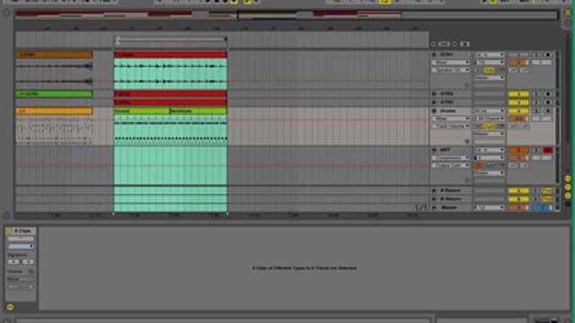Toggle the clip activator in Clip View title
The image size is (575, 323).
coord(10,231)
